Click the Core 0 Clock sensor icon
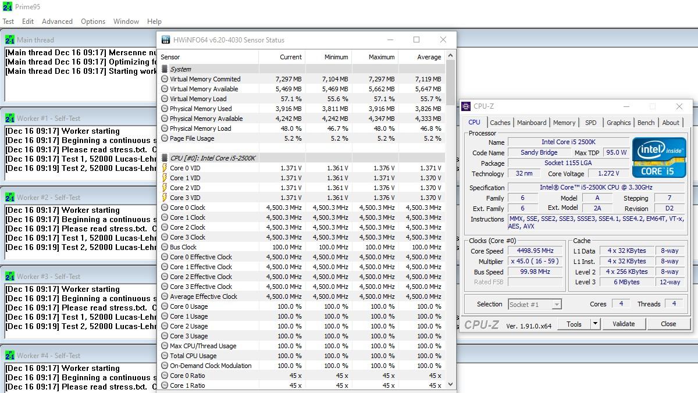 tap(165, 208)
